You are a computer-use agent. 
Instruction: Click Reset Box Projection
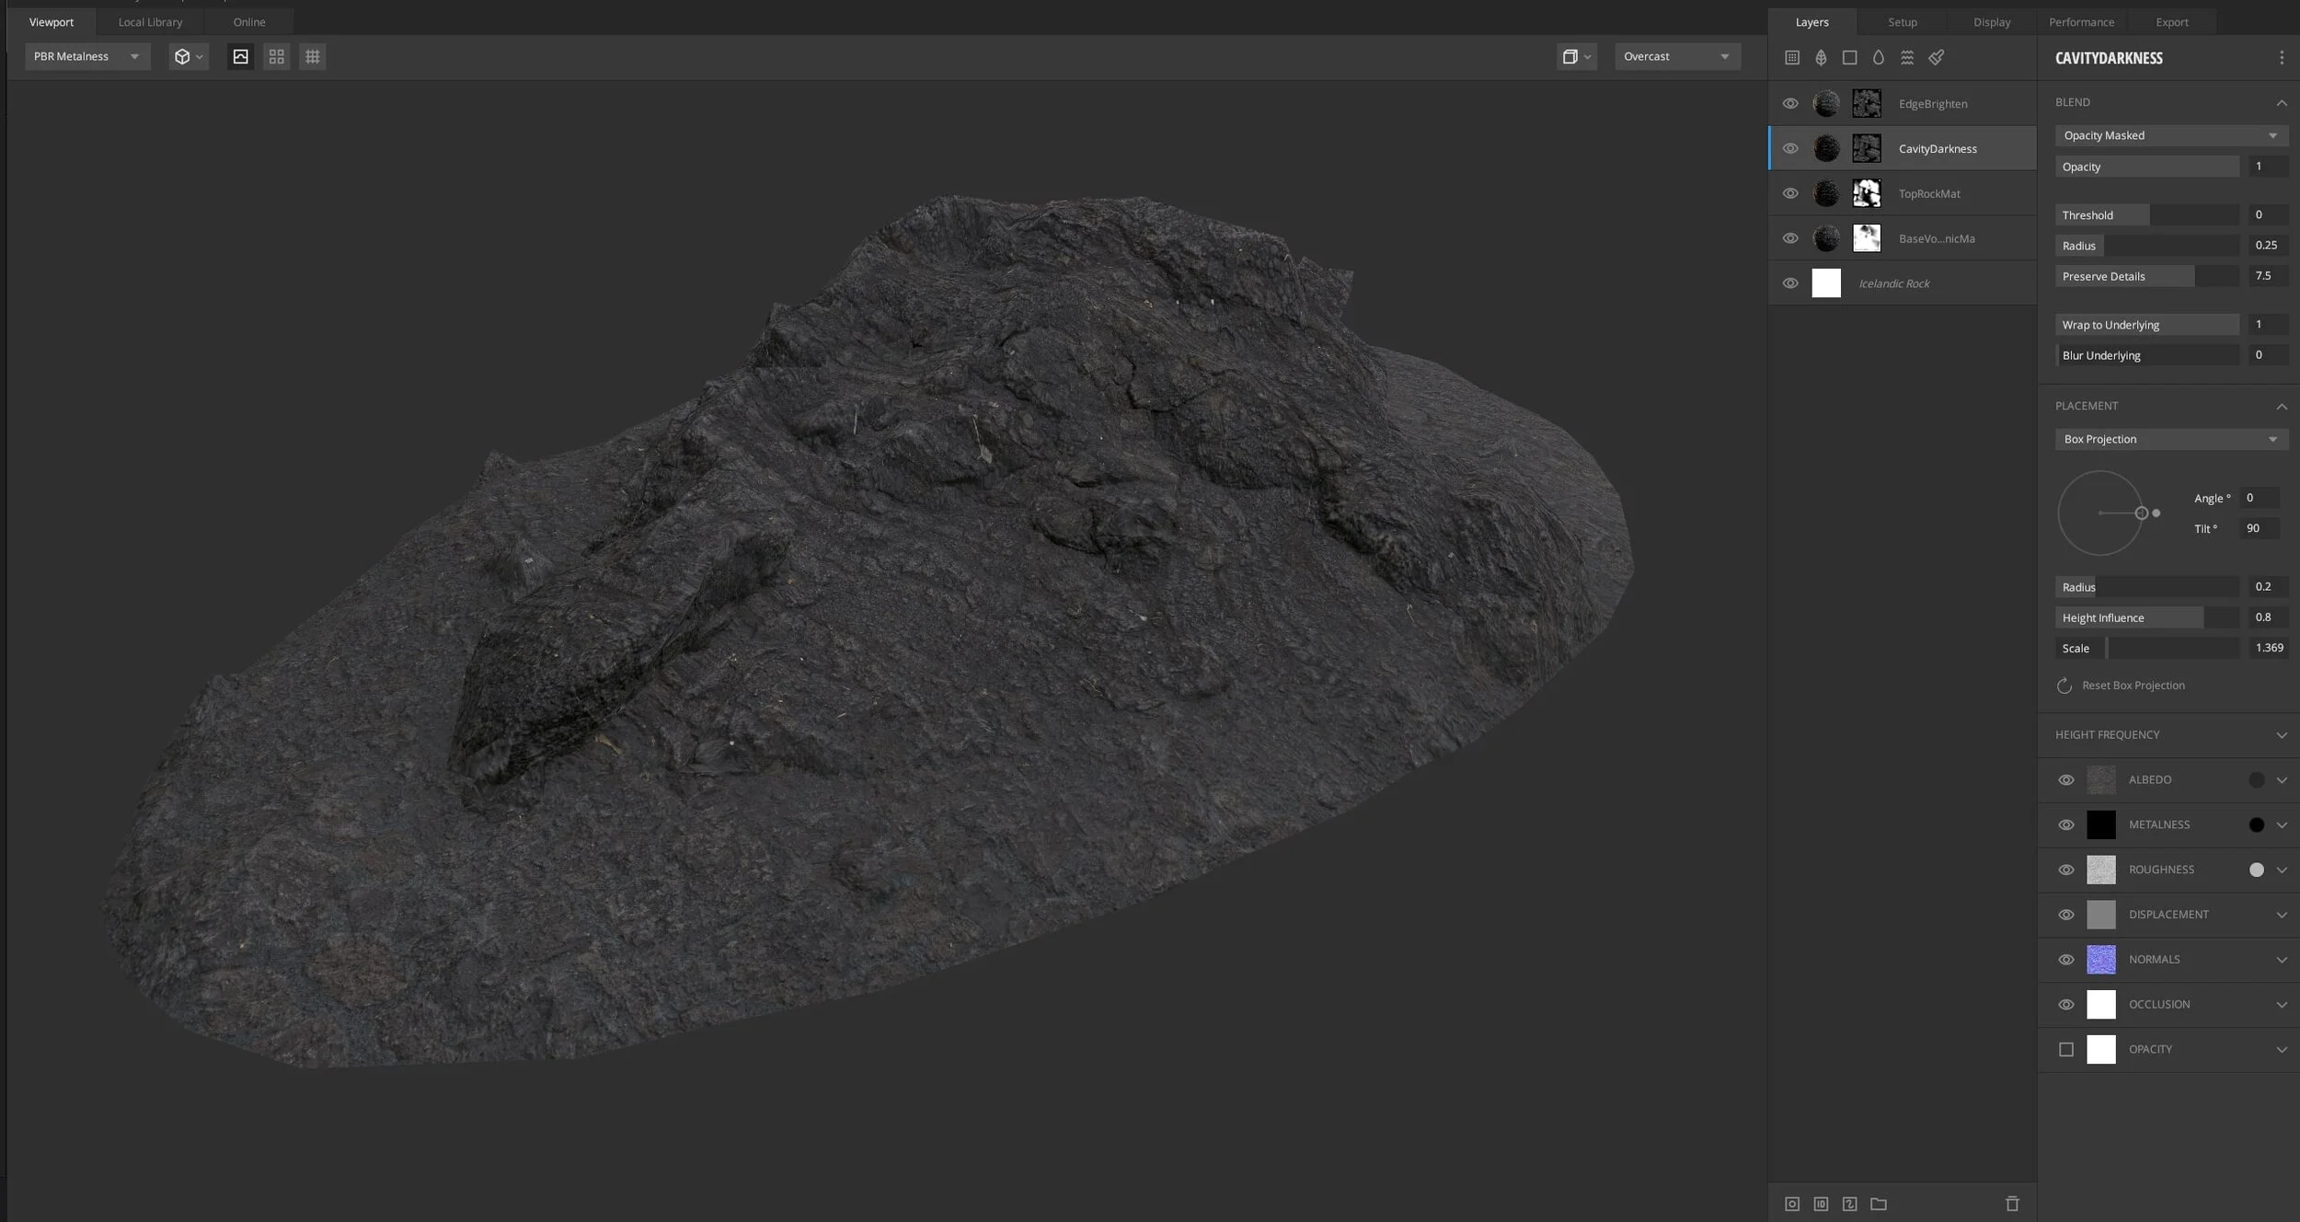[2132, 686]
